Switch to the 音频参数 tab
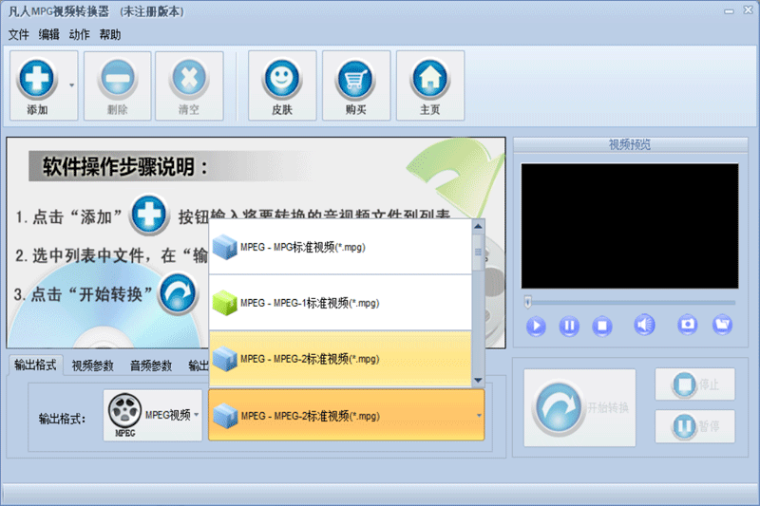The width and height of the screenshot is (760, 506). (151, 365)
